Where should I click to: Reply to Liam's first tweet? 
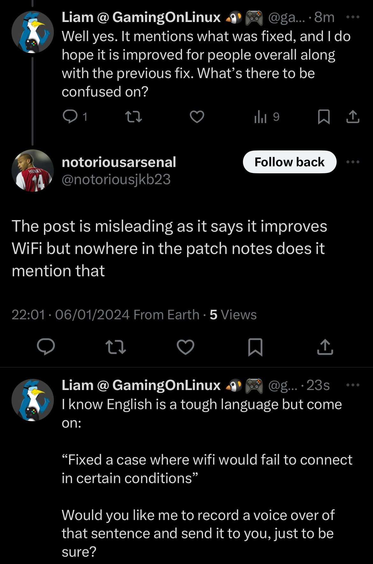coord(70,117)
